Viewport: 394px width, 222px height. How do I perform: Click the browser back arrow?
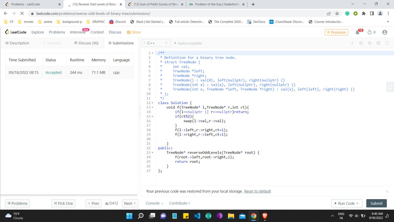coord(6,13)
